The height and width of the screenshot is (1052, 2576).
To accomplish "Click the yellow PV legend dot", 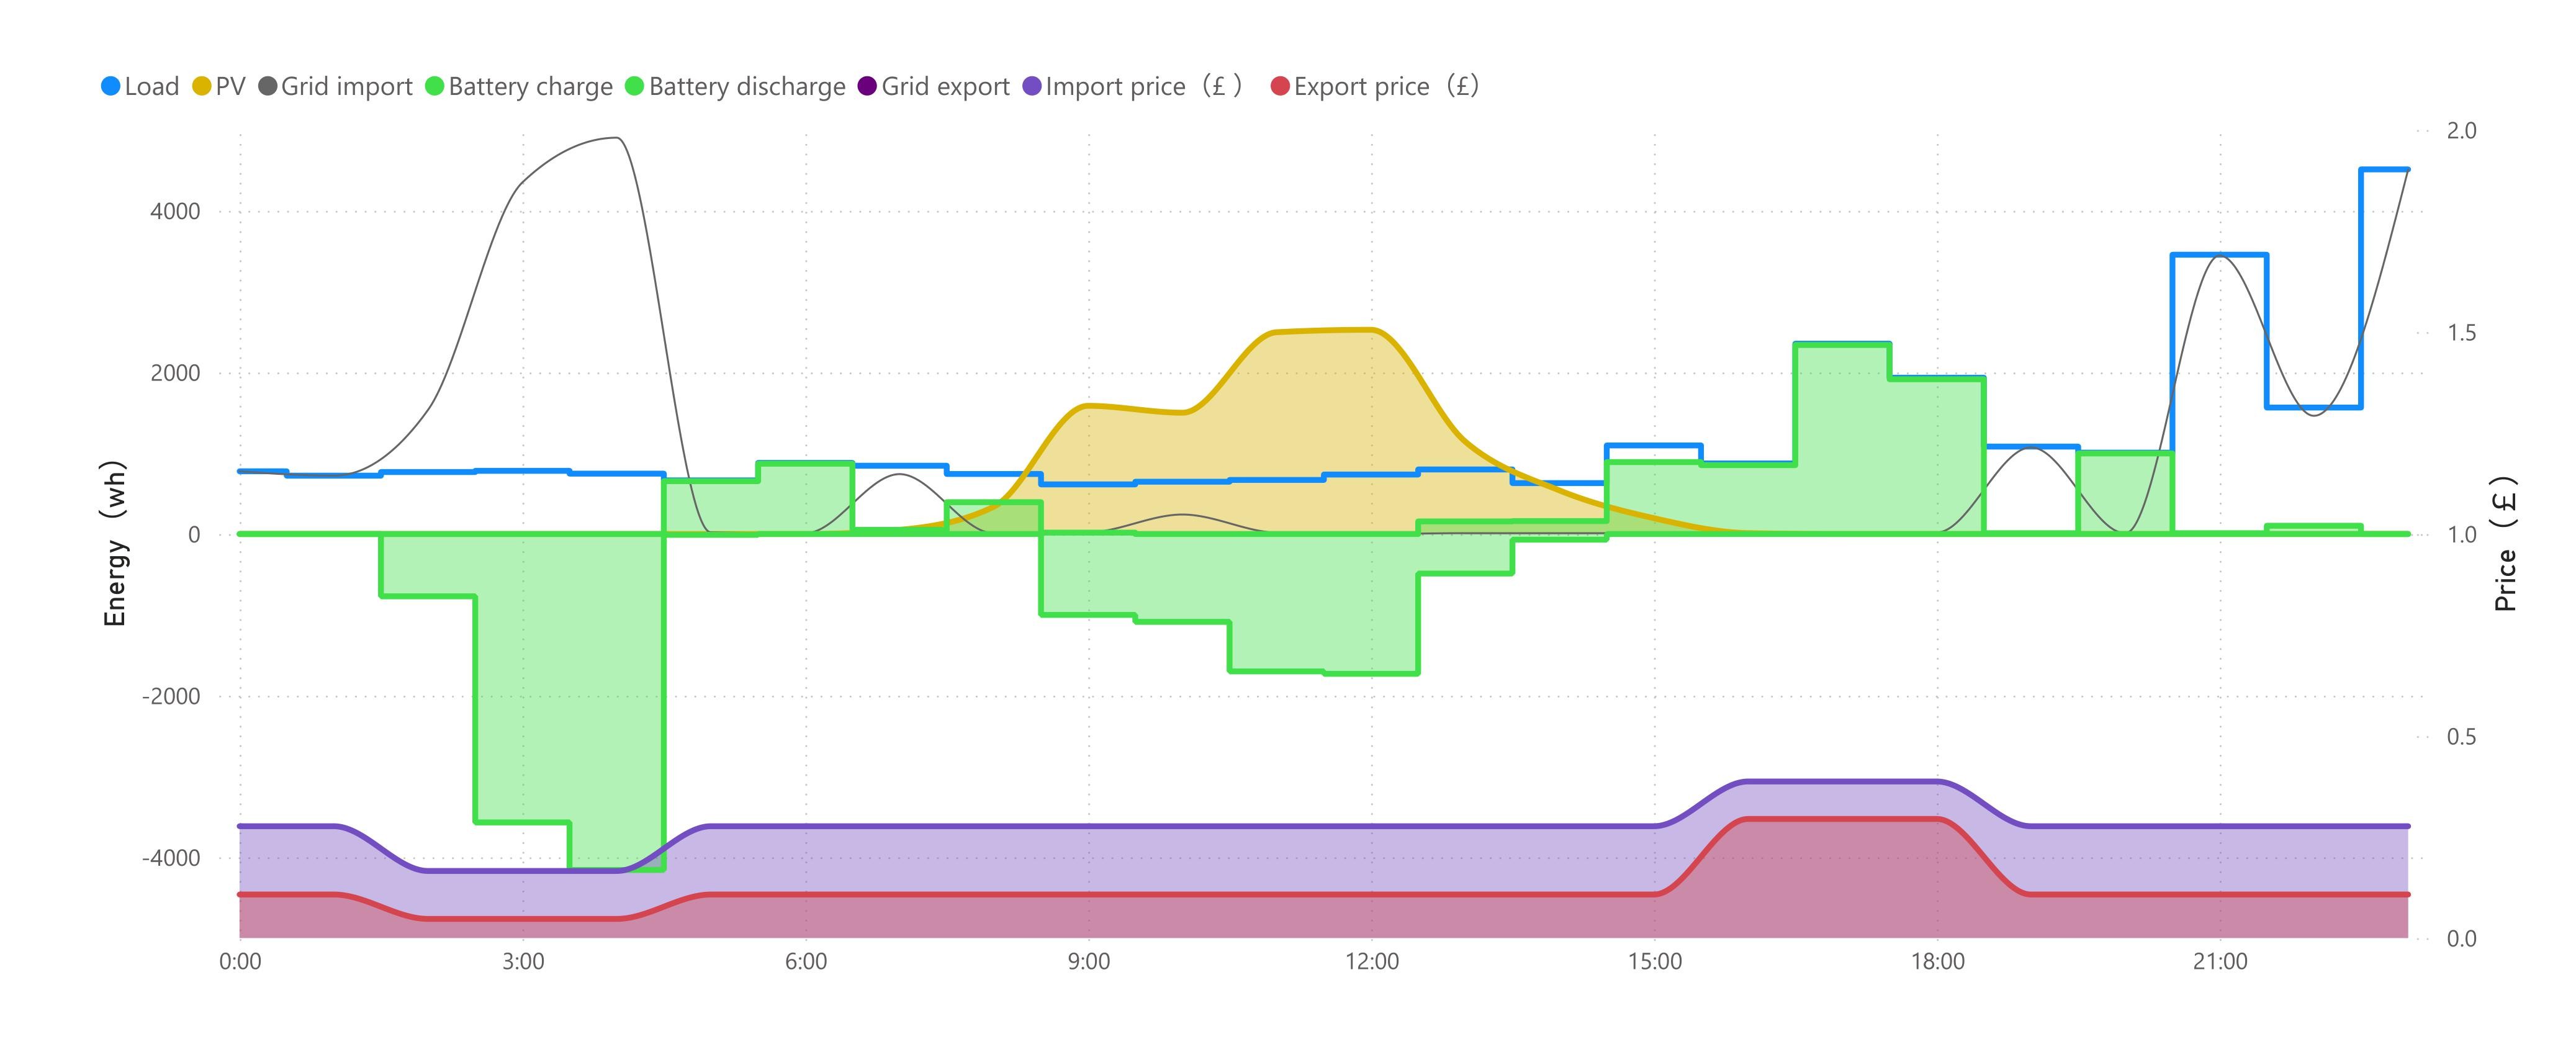I will 202,87.
